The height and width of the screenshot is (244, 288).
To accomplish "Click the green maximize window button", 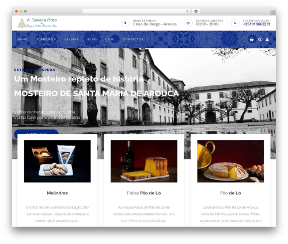I will (25, 11).
